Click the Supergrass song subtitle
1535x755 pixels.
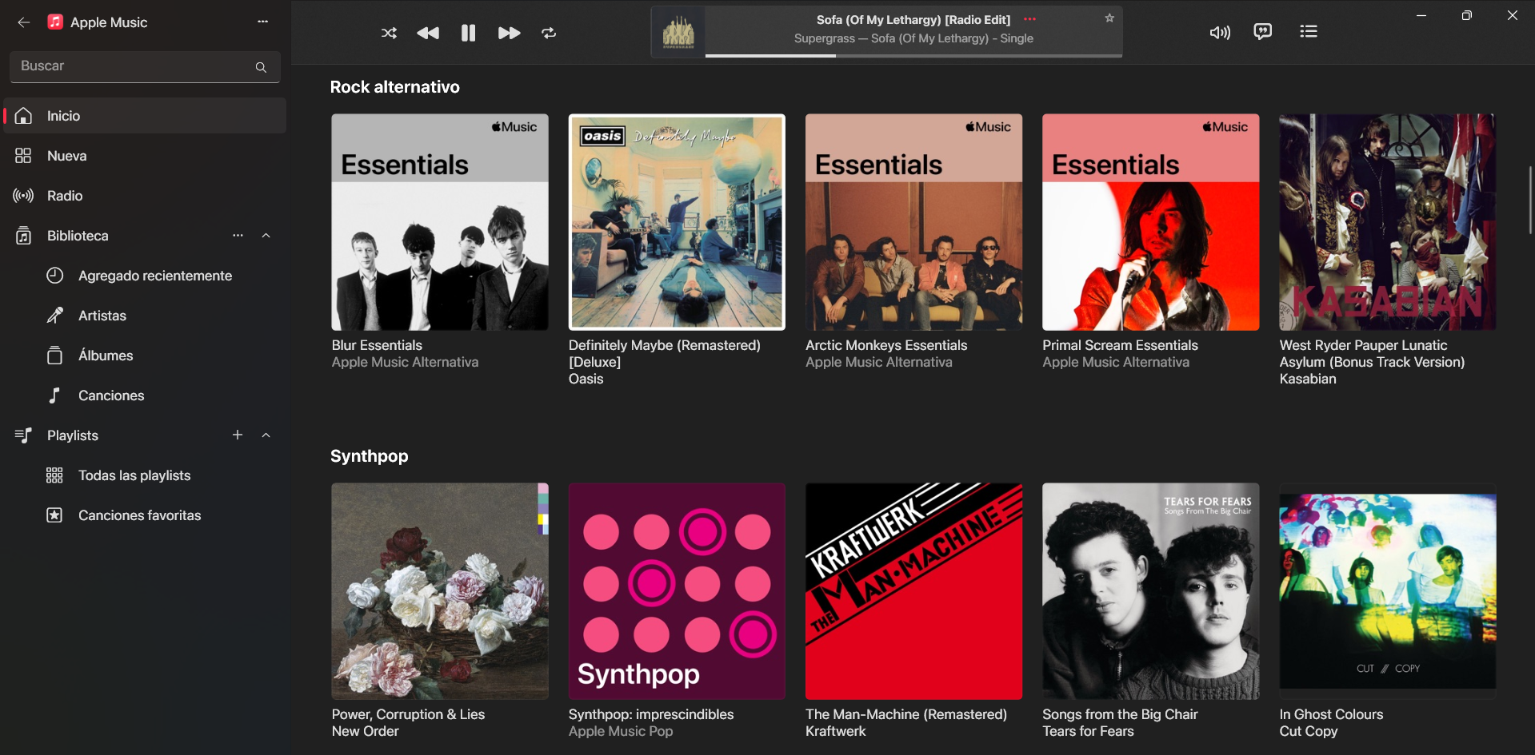pos(913,38)
